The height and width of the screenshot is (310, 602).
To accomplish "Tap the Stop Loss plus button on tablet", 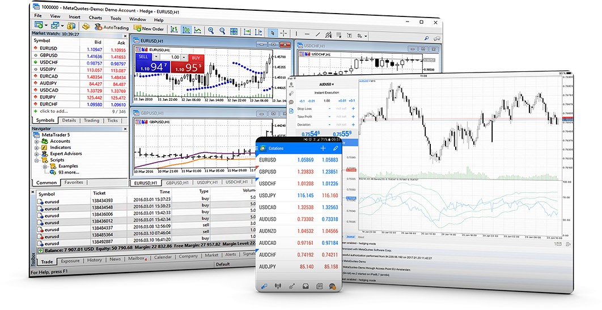I will point(353,109).
